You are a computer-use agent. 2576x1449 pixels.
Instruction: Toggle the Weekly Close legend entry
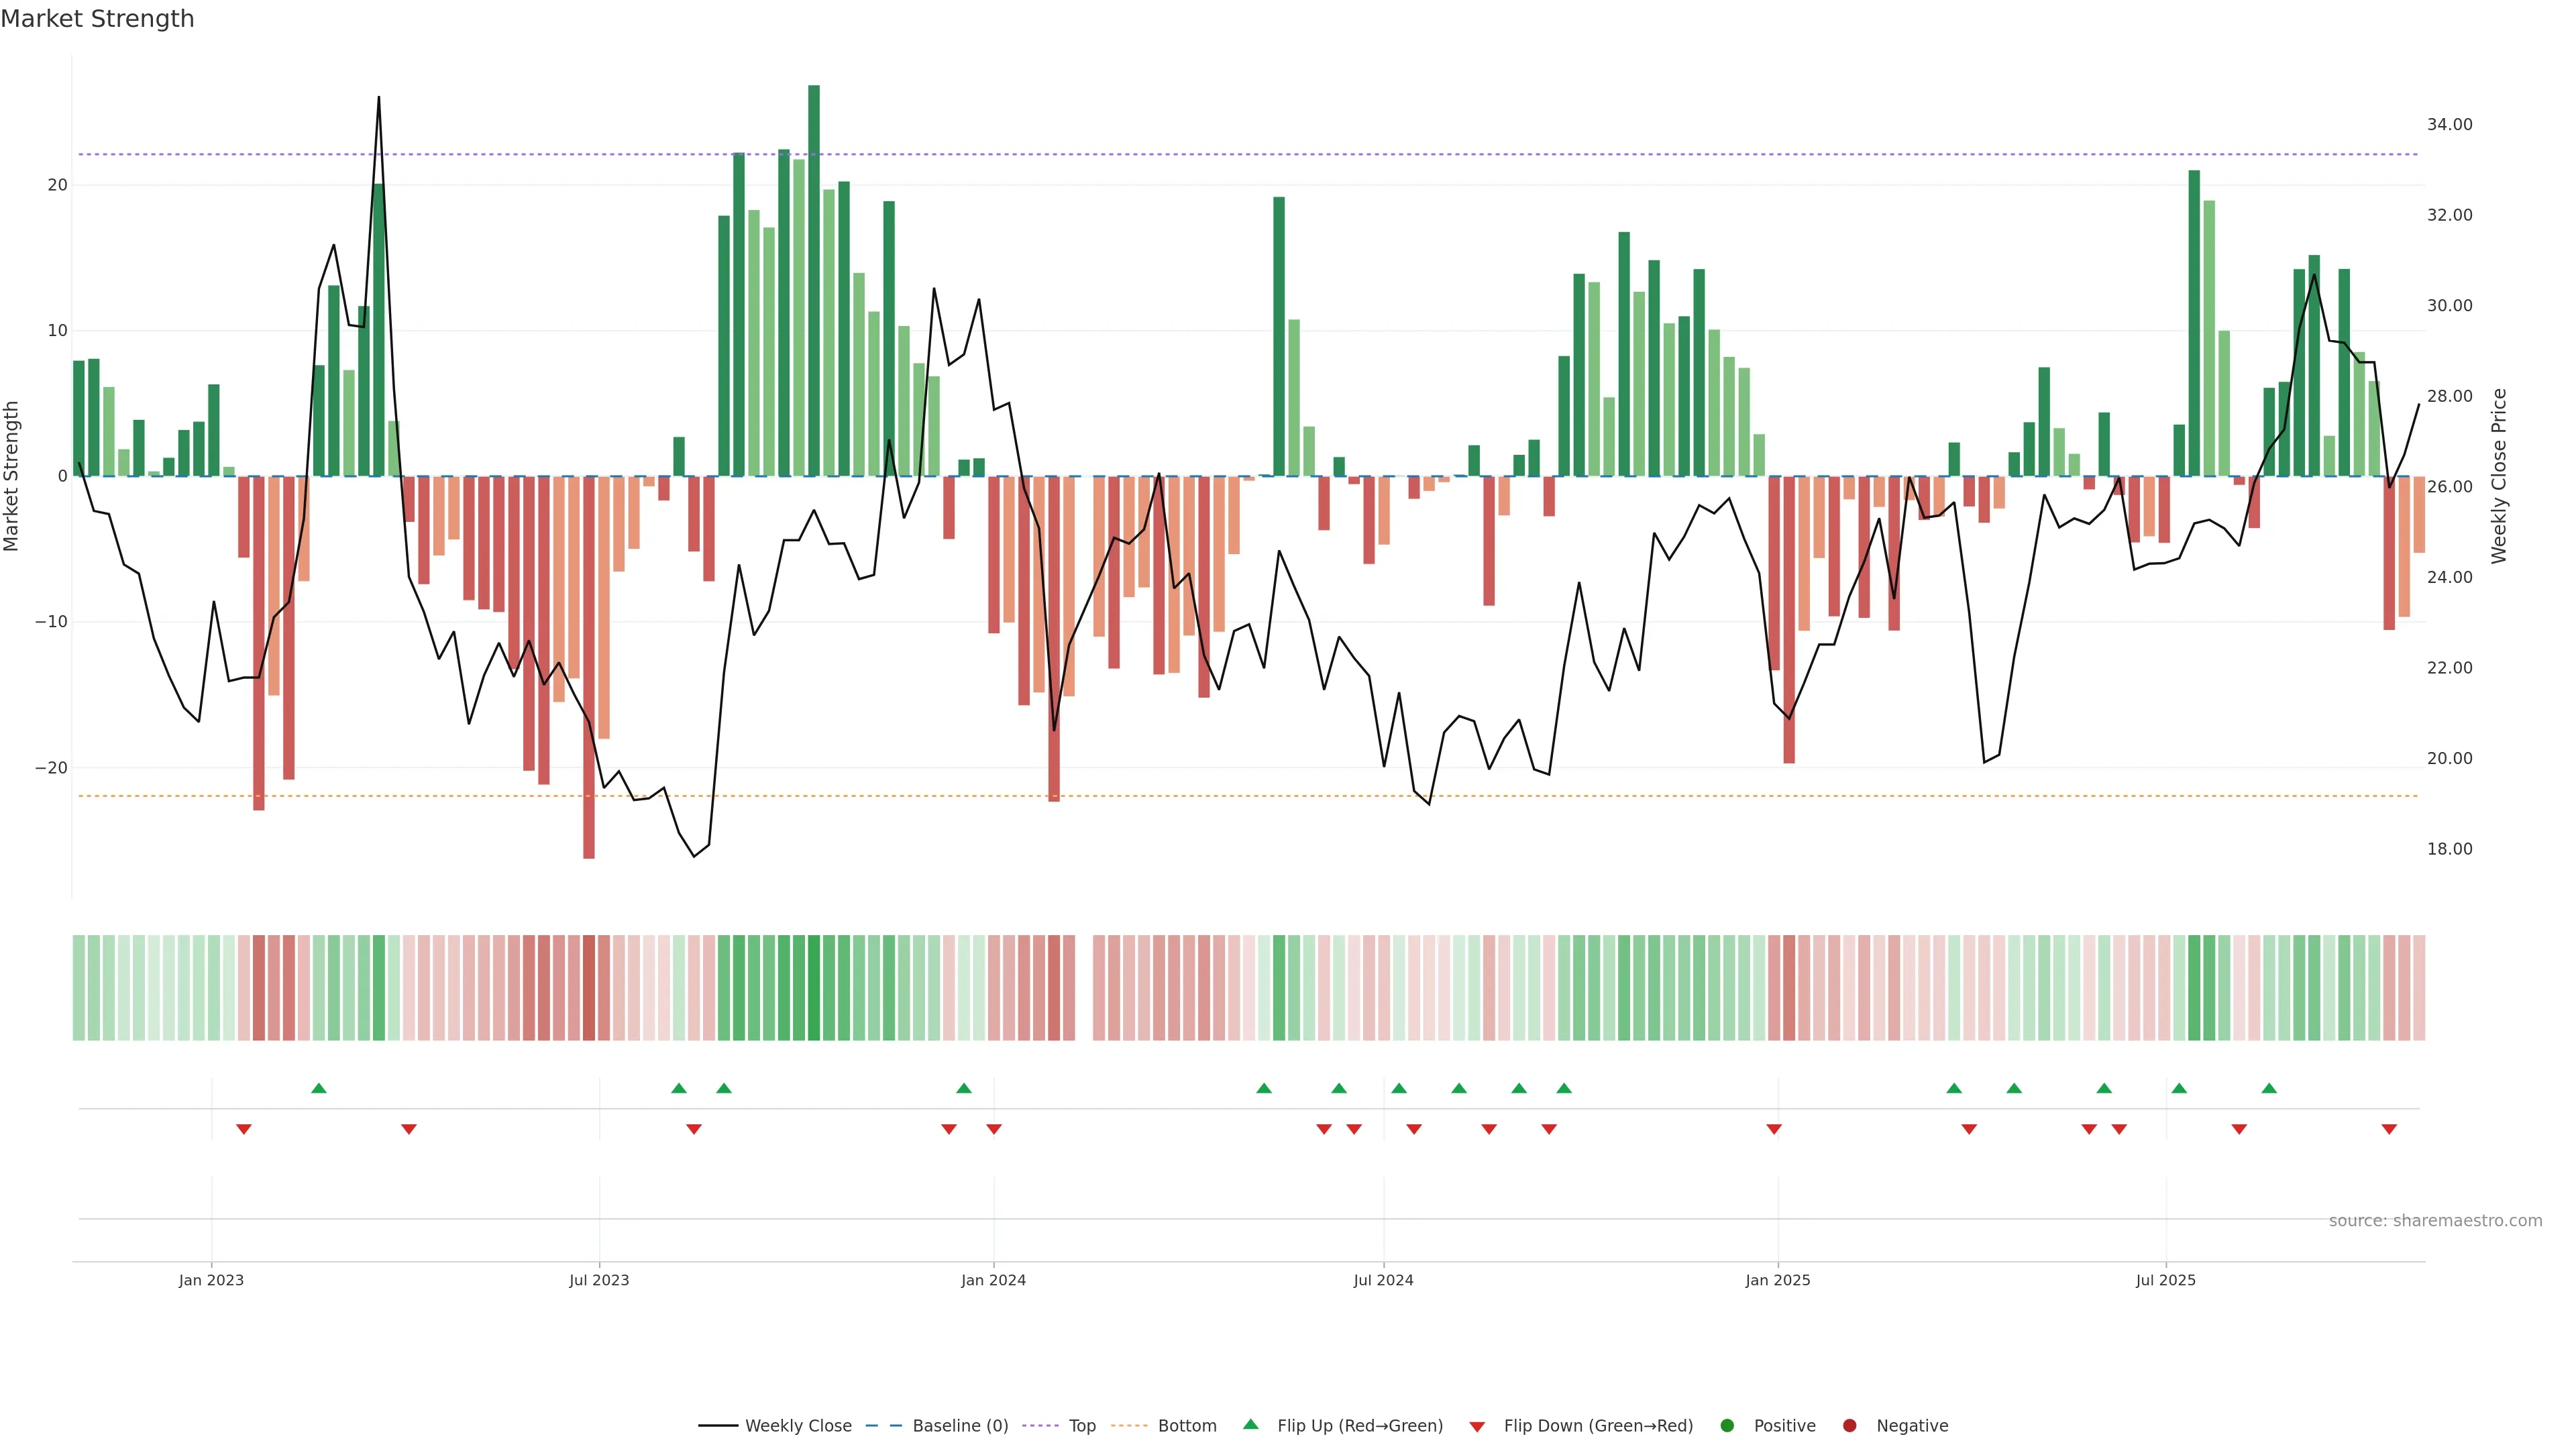[797, 1426]
